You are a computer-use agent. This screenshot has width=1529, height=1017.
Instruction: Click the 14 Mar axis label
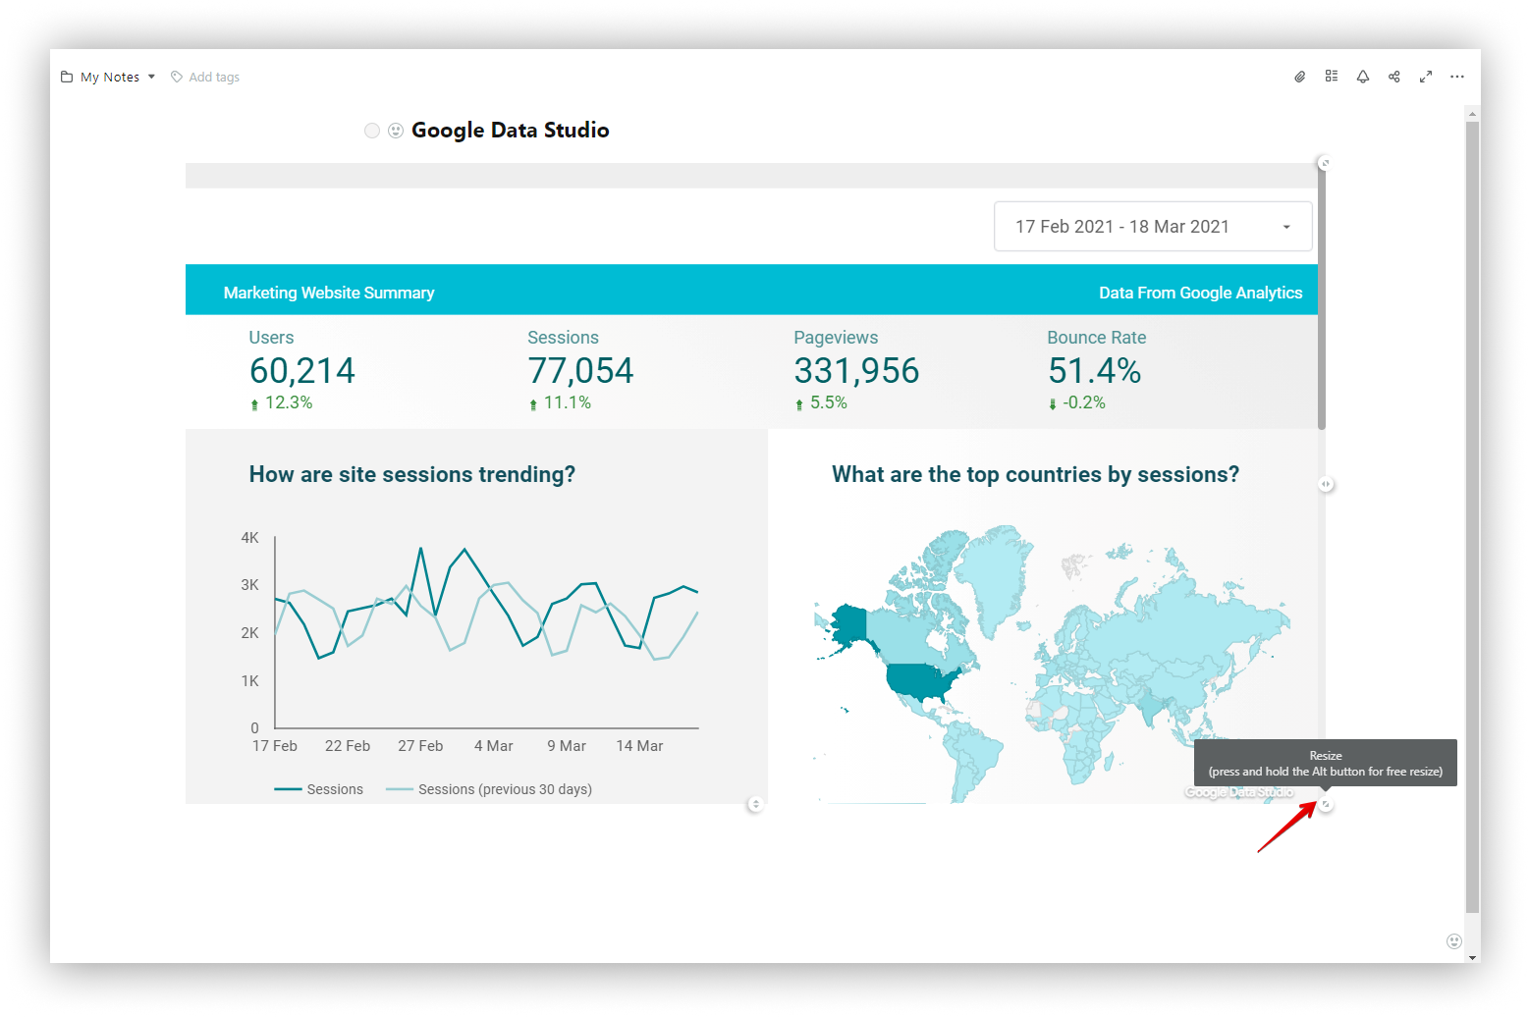(x=639, y=746)
